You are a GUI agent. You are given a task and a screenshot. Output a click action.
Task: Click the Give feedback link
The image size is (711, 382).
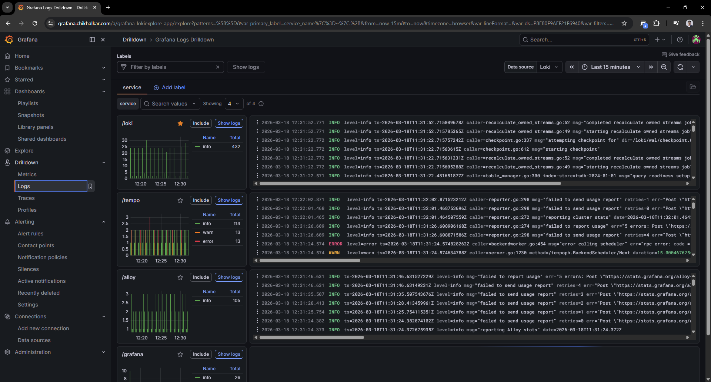681,54
